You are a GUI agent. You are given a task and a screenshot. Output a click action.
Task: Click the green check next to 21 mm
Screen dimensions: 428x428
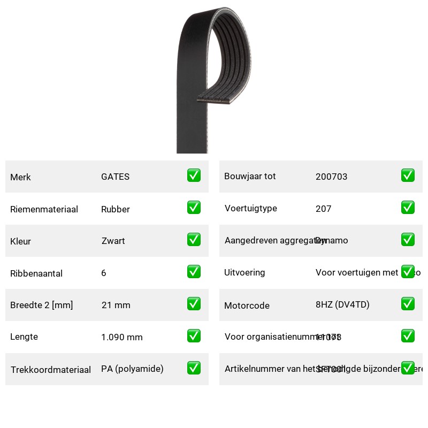pyautogui.click(x=194, y=304)
